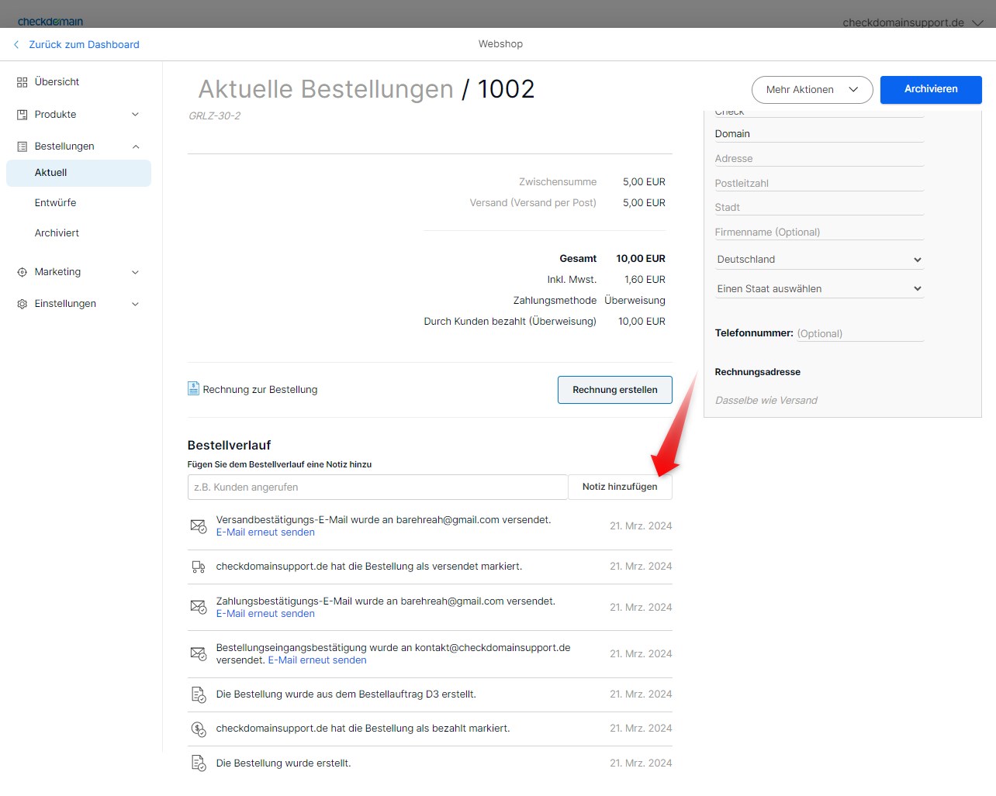Click the checkdomain logo
The width and height of the screenshot is (996, 796).
[50, 22]
